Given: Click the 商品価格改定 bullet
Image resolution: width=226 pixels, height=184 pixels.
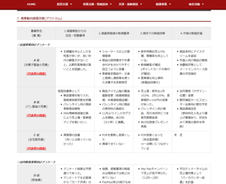Looking at the screenshot, I should pyautogui.click(x=194, y=118).
